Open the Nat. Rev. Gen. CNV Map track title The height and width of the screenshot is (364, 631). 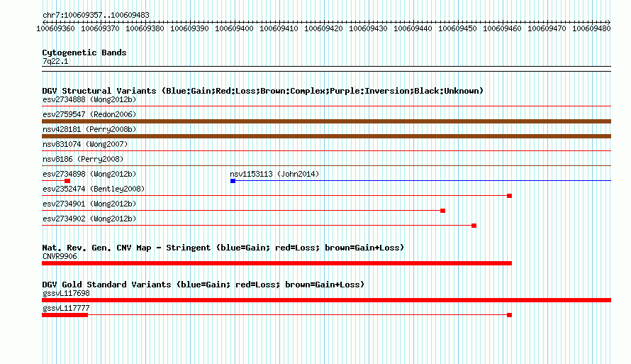coord(223,248)
